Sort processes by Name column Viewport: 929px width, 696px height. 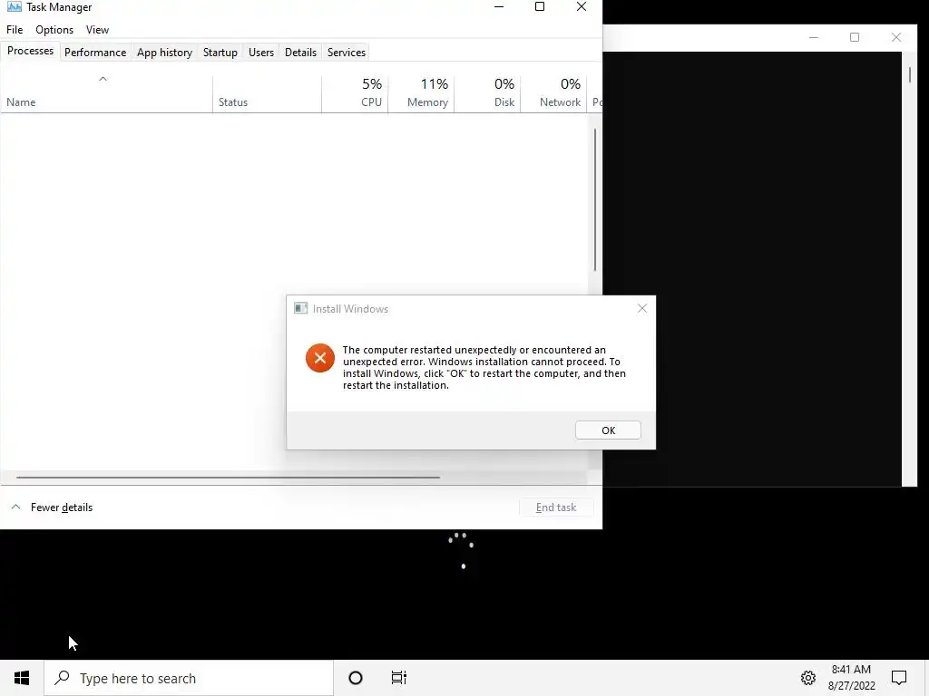pos(107,93)
